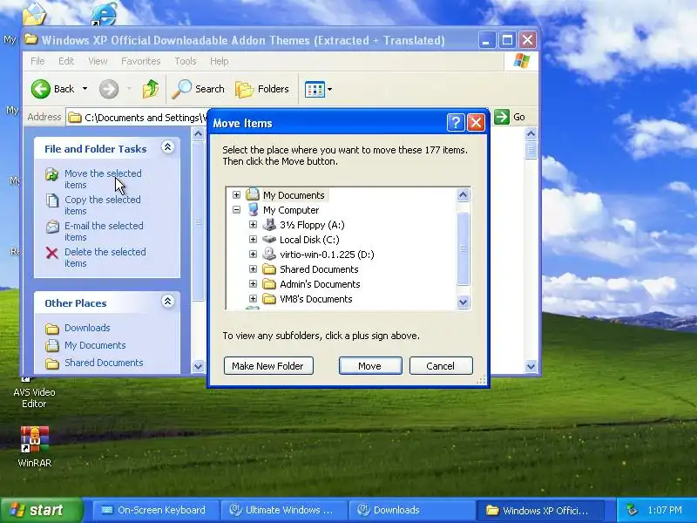The image size is (697, 523).
Task: Click the system tray safely remove icon
Action: point(632,510)
